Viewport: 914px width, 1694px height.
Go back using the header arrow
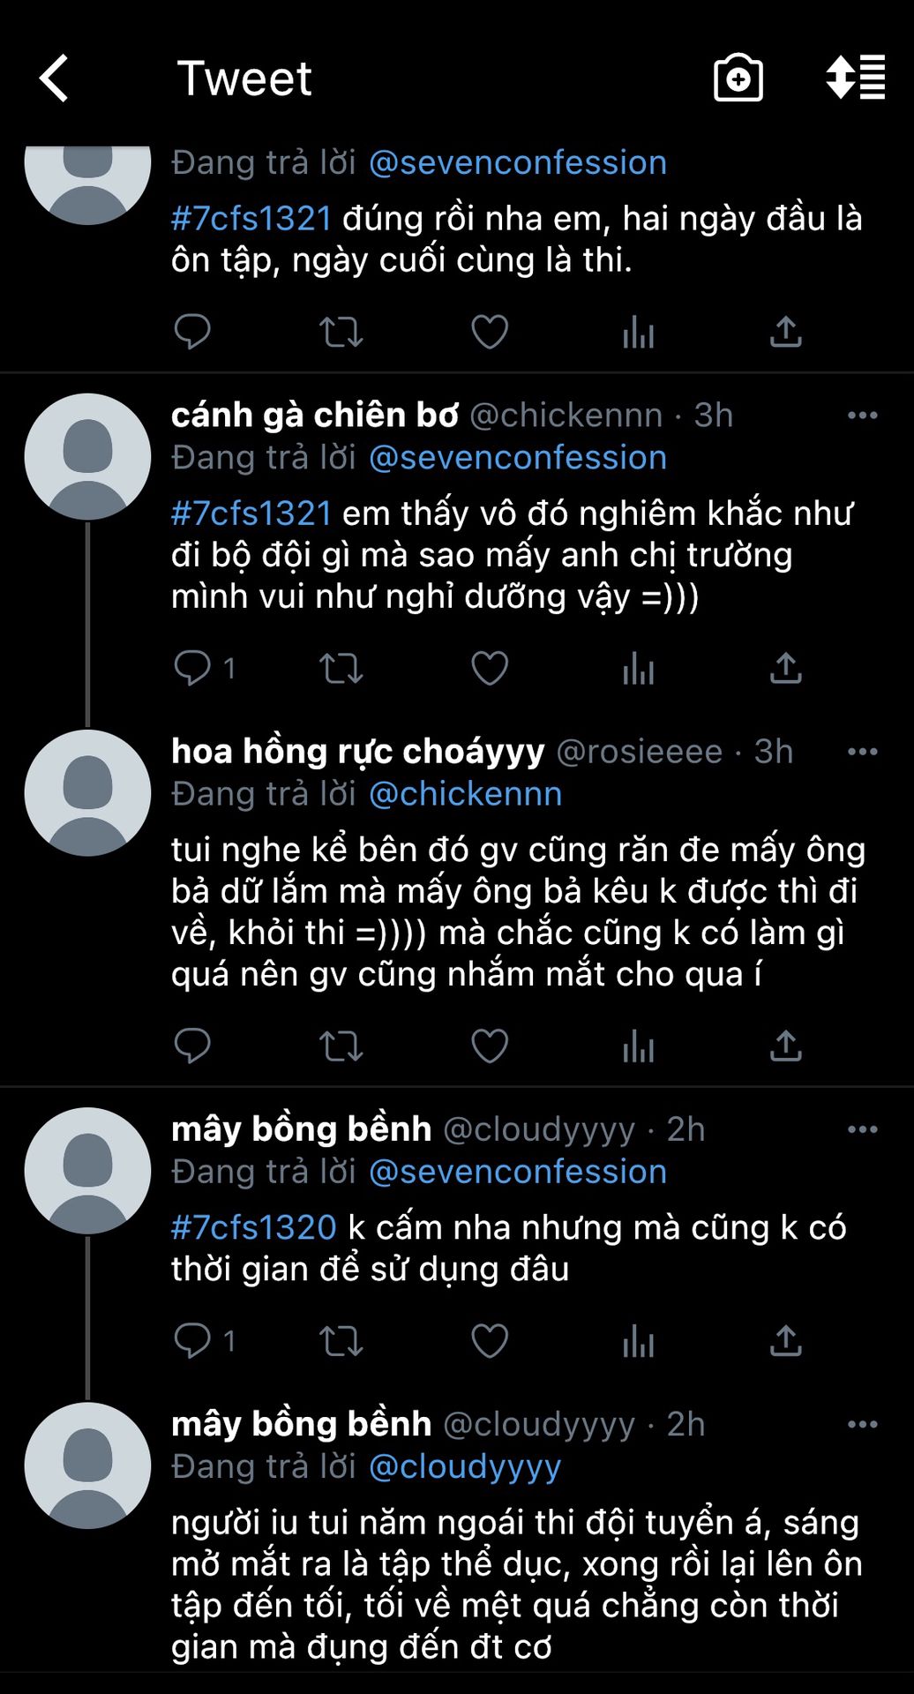54,79
